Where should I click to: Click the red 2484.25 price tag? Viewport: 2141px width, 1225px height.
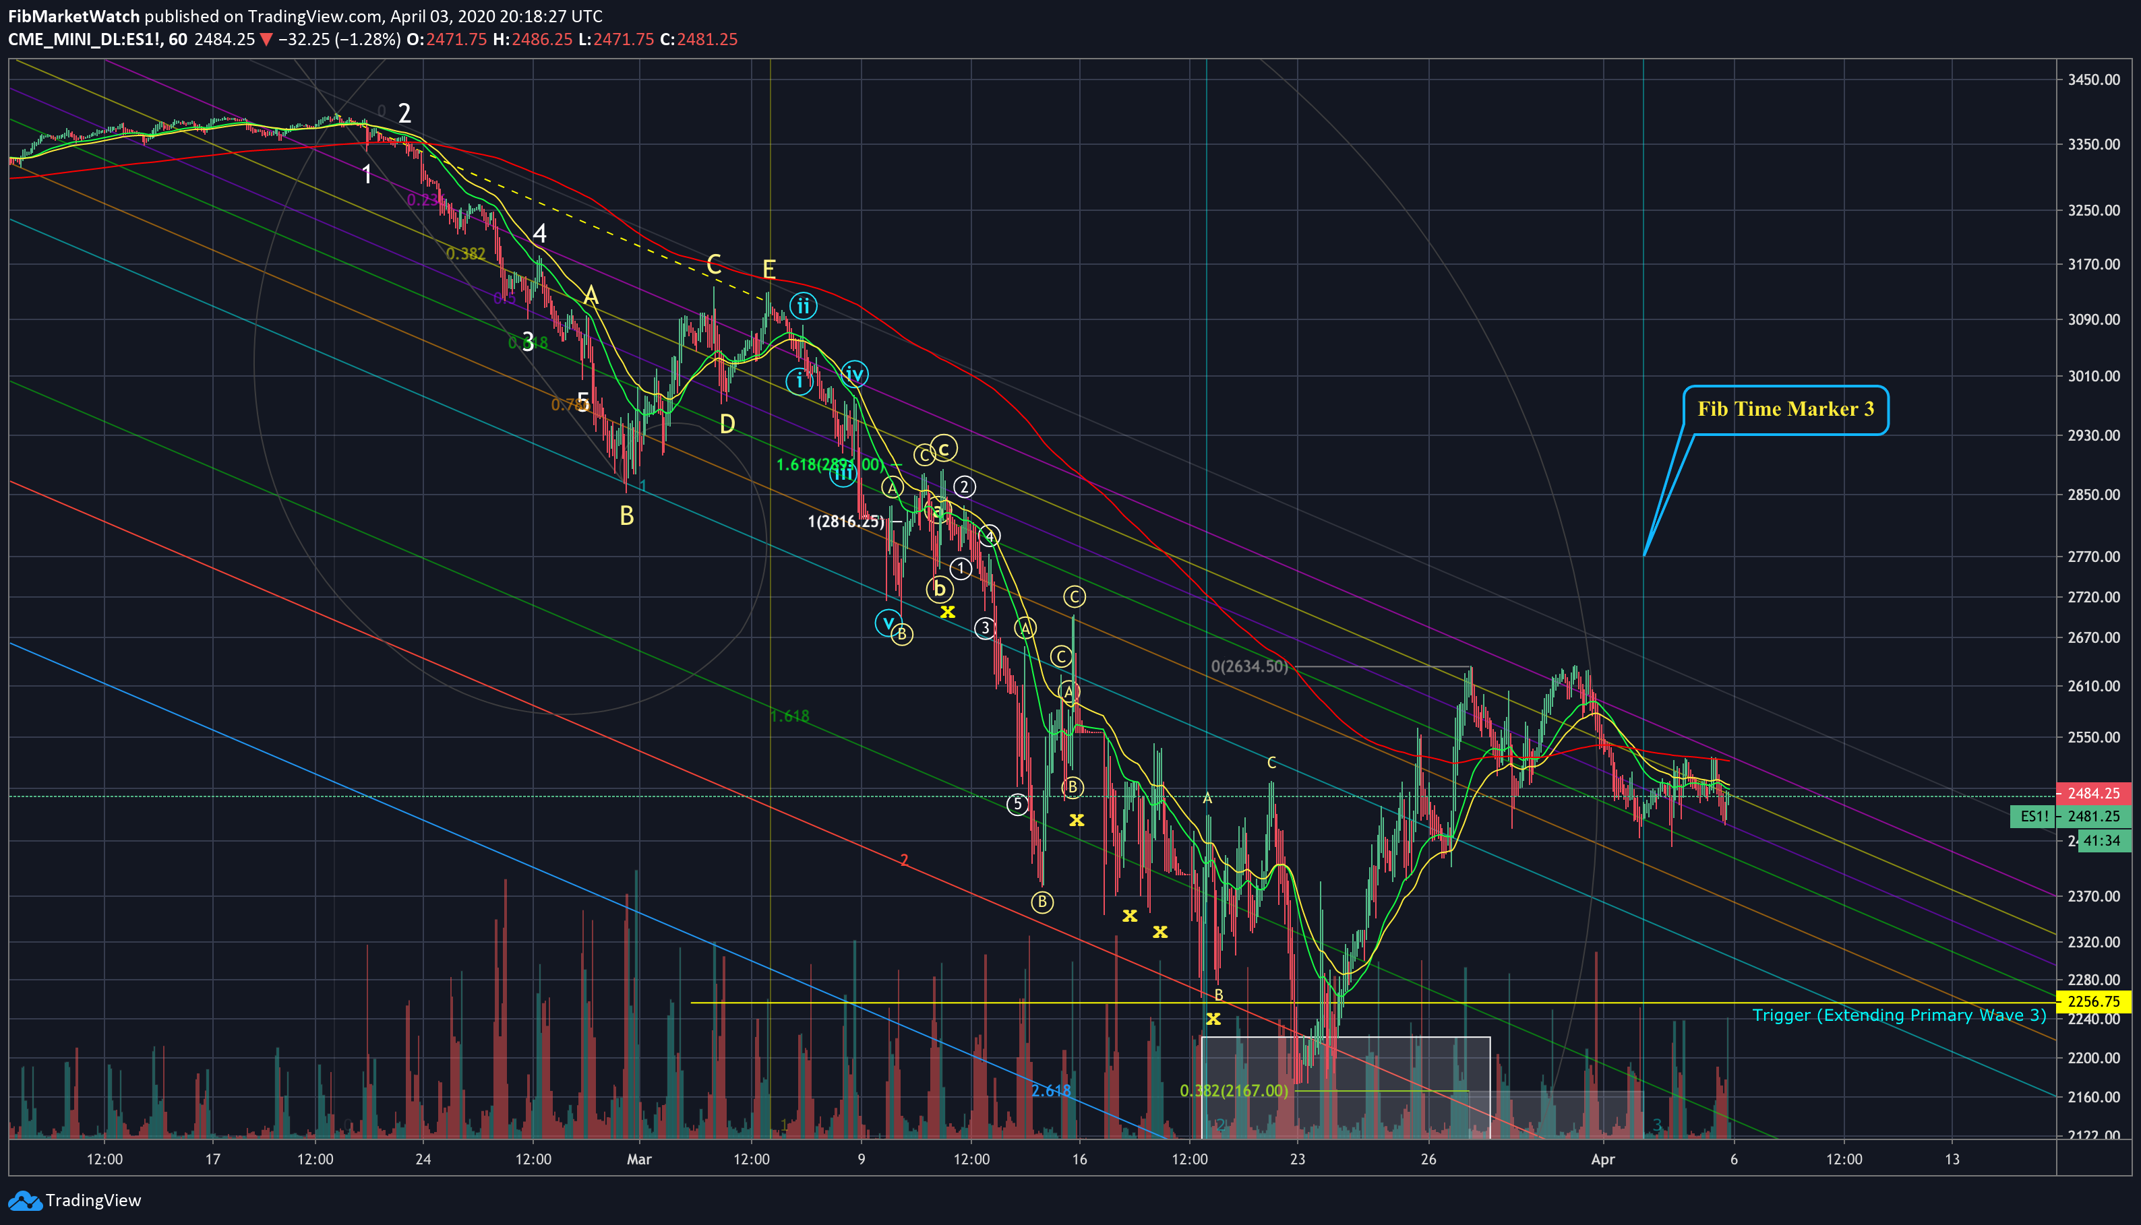2094,793
